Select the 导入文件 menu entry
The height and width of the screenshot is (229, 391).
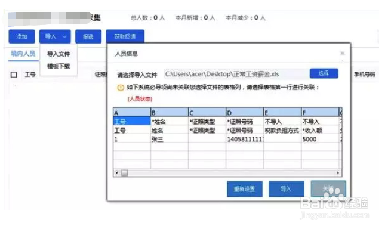59,54
